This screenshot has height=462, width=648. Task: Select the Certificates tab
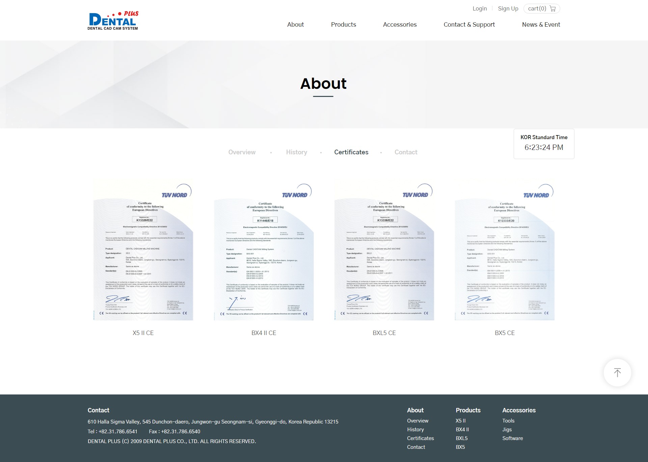351,152
